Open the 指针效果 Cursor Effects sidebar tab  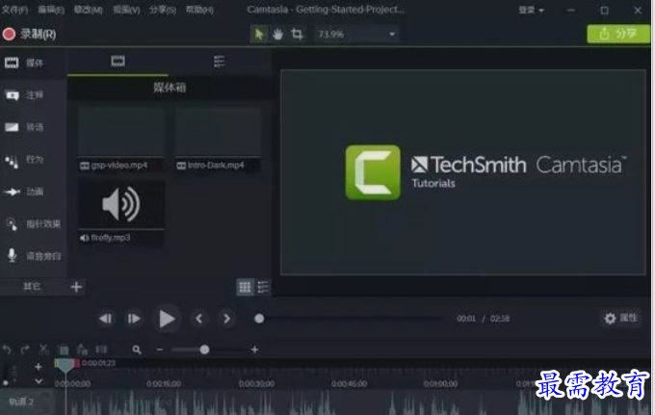coord(34,223)
